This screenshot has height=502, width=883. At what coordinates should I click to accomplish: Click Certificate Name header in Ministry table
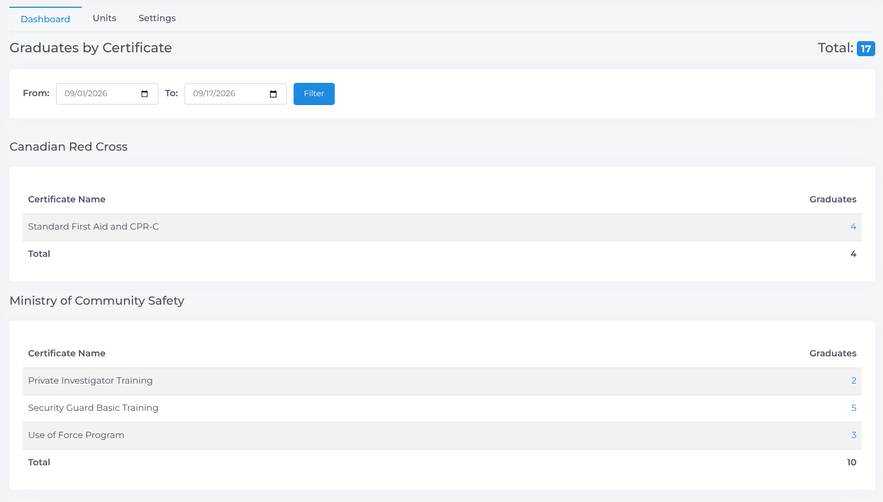pos(67,354)
